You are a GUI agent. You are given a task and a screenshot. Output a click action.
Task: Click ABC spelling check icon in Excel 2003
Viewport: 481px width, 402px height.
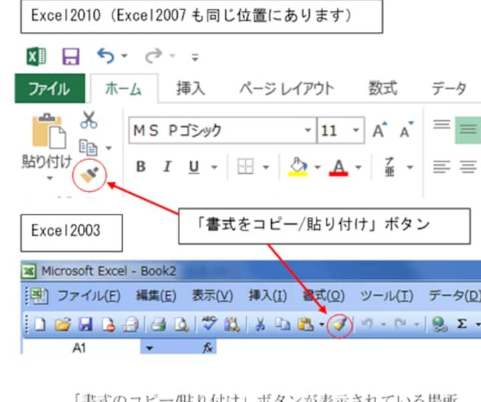(x=209, y=324)
